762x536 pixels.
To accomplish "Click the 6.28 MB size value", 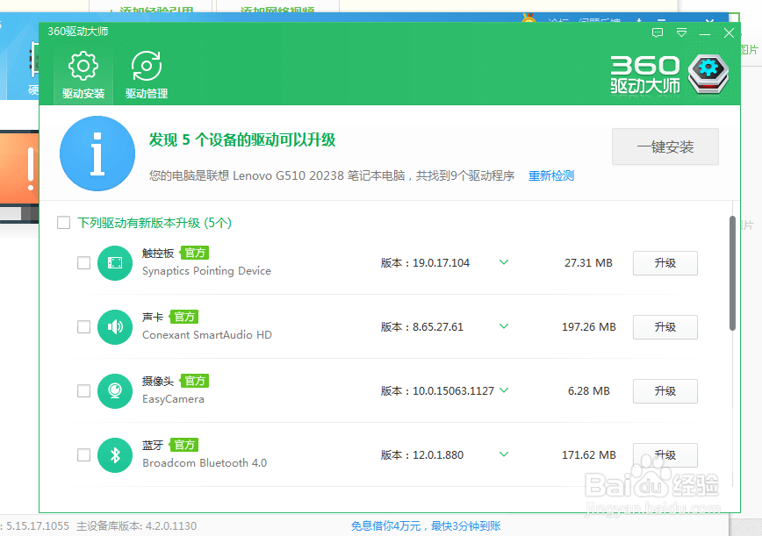I will (589, 391).
